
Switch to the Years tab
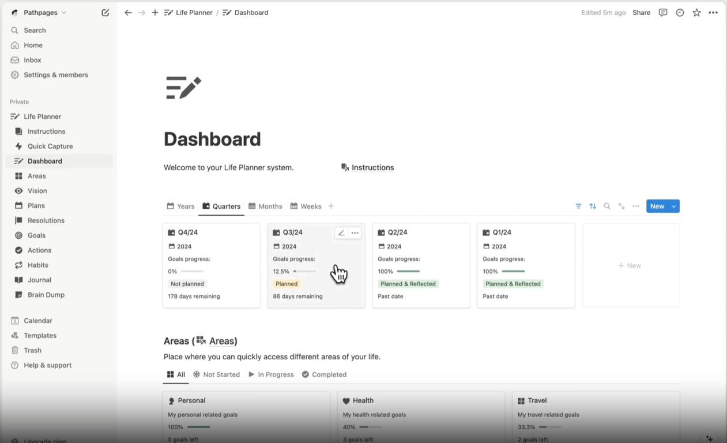click(180, 206)
